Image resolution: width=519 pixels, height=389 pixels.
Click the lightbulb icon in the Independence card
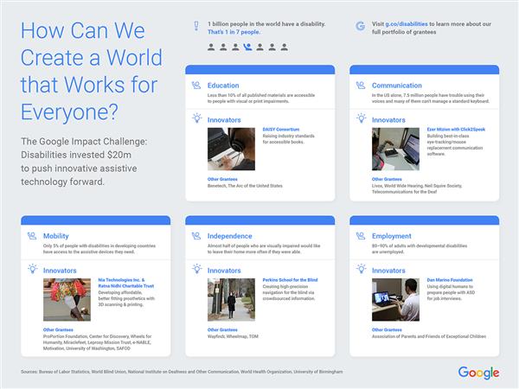click(x=197, y=269)
